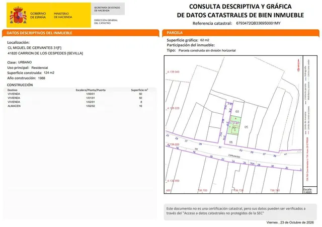
Task: Click the 'Escala: 1/600' scale box
Action: point(310,190)
